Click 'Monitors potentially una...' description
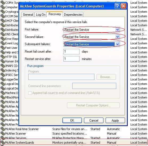 [69, 143]
